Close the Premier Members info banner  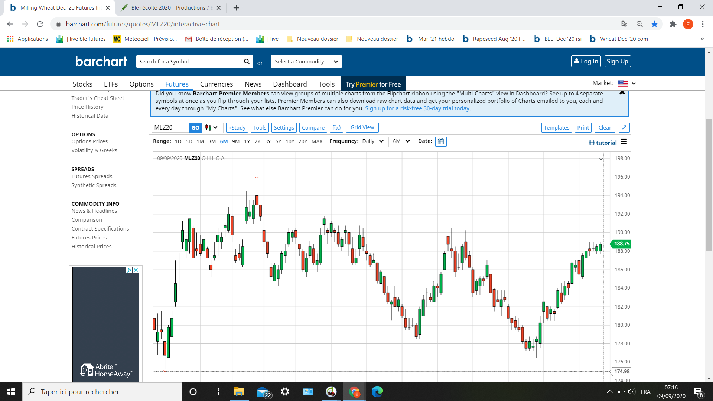(x=622, y=93)
